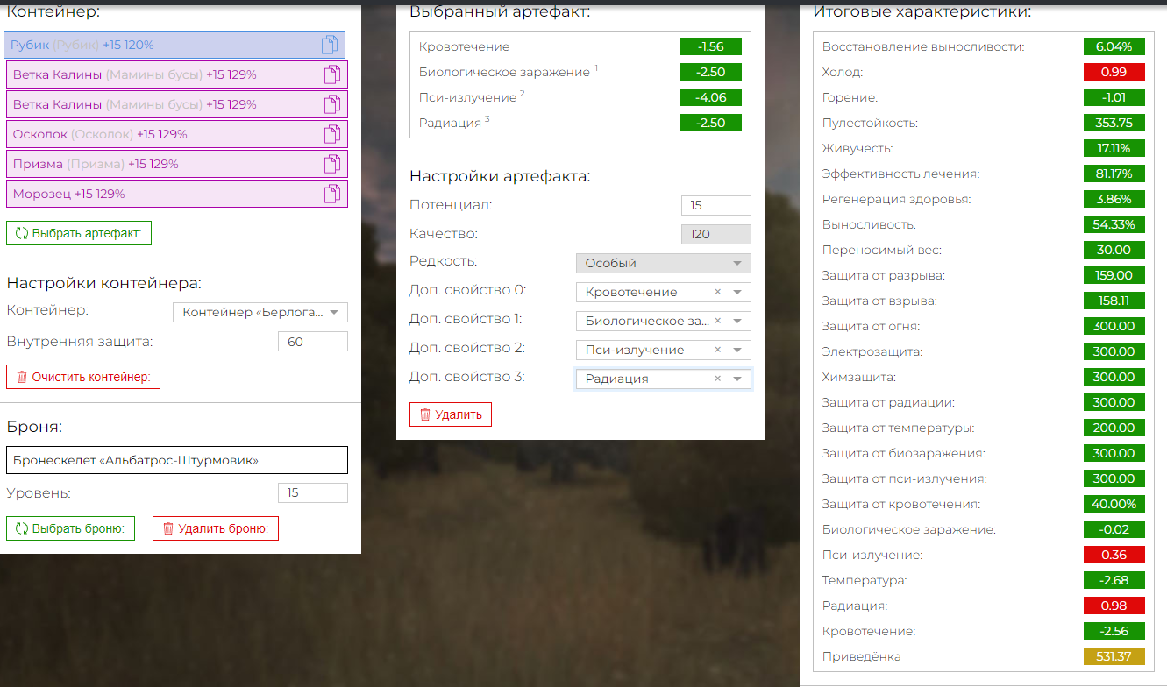Click the Живучесть value 17.11%
Viewport: 1167px width, 687px height.
click(x=1114, y=148)
